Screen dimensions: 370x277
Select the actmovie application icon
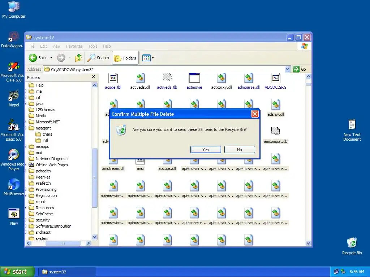point(194,78)
